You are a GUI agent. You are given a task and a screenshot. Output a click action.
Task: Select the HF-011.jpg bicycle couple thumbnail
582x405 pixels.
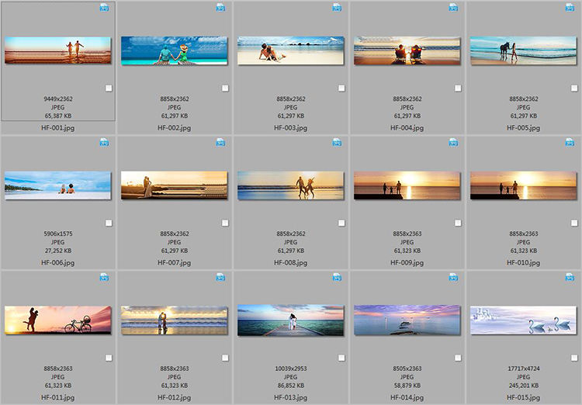click(x=58, y=320)
